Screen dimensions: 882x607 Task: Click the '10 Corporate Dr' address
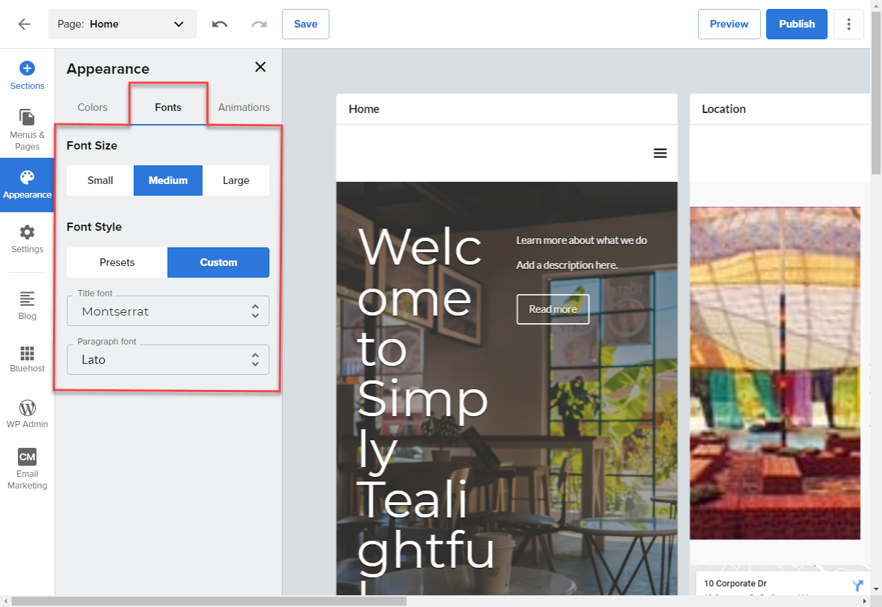pos(735,584)
